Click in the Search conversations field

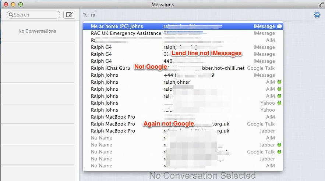pyautogui.click(x=33, y=15)
